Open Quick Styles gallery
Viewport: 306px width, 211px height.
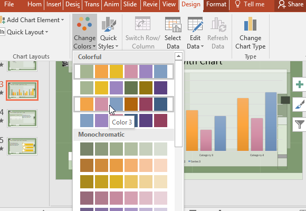(x=109, y=32)
